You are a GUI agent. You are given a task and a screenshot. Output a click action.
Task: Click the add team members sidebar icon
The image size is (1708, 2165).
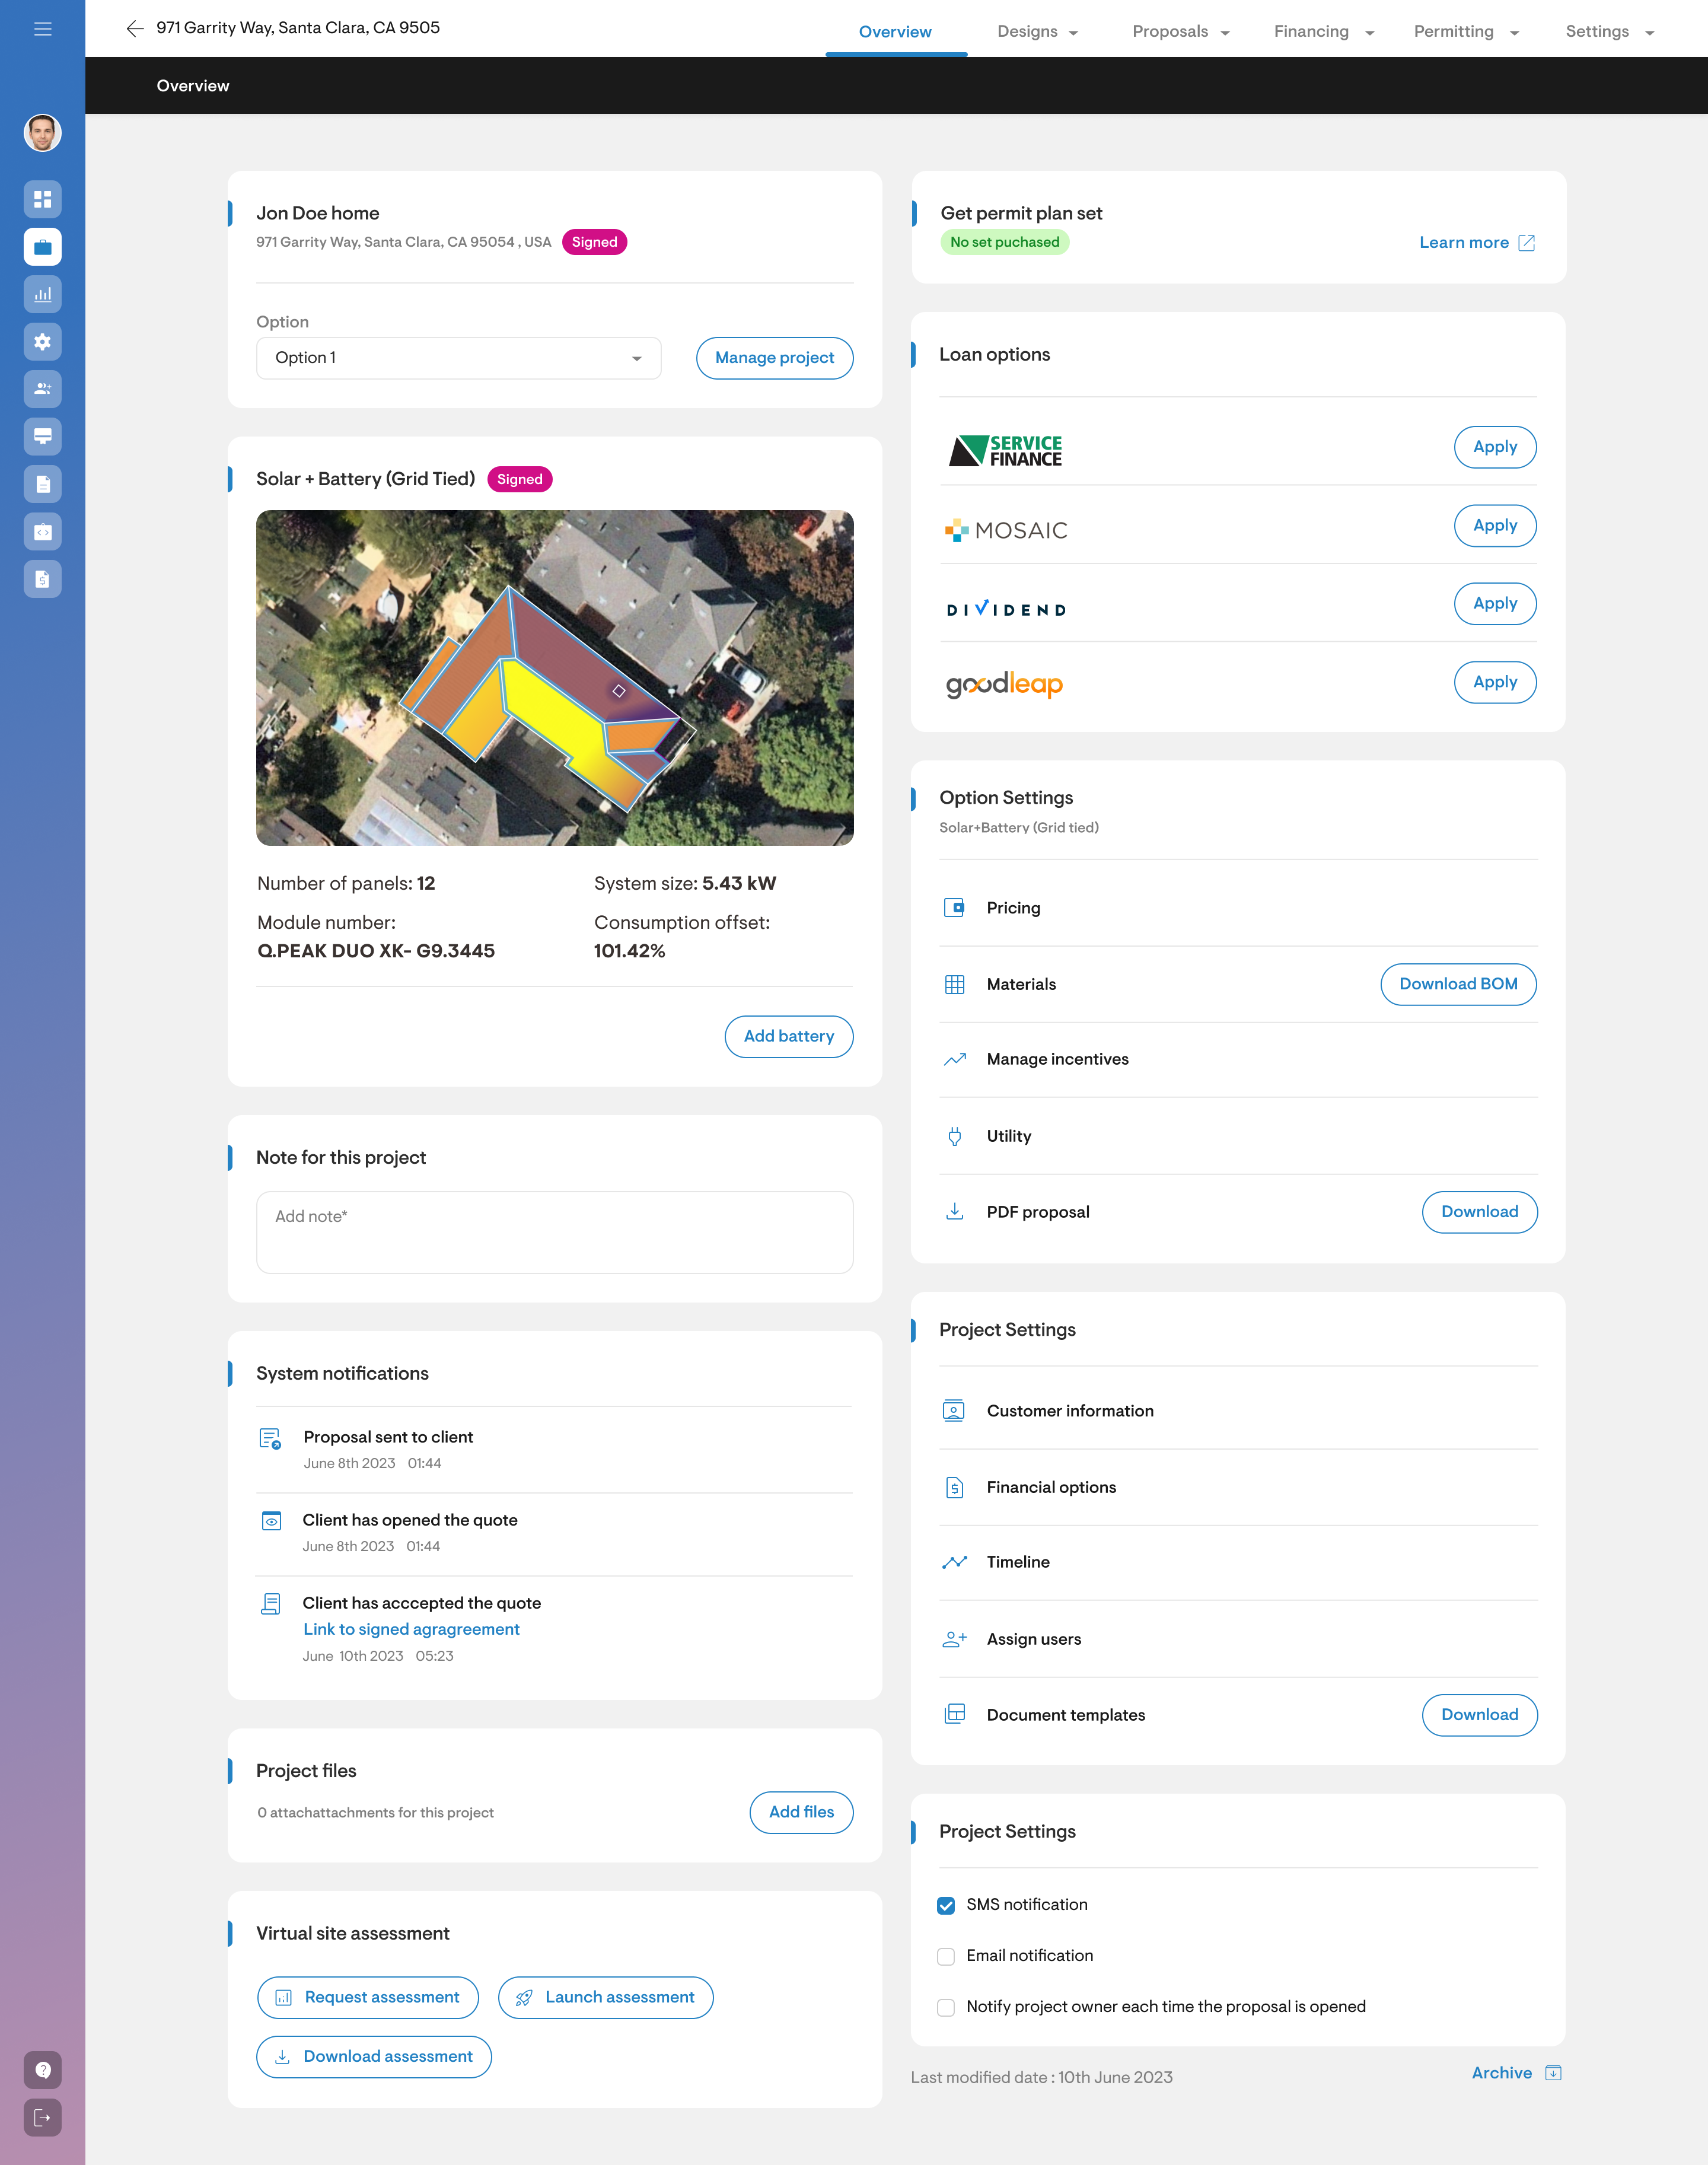click(42, 389)
